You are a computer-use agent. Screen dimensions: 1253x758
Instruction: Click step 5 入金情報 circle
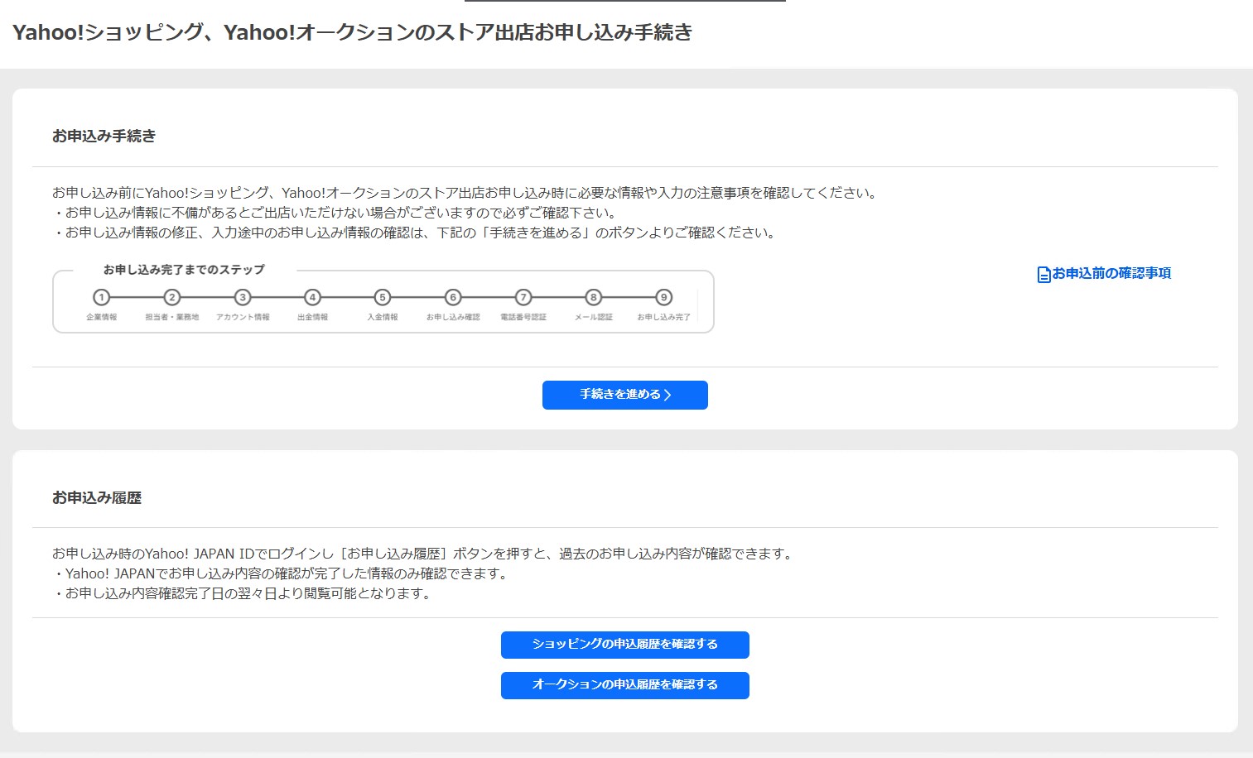click(383, 297)
